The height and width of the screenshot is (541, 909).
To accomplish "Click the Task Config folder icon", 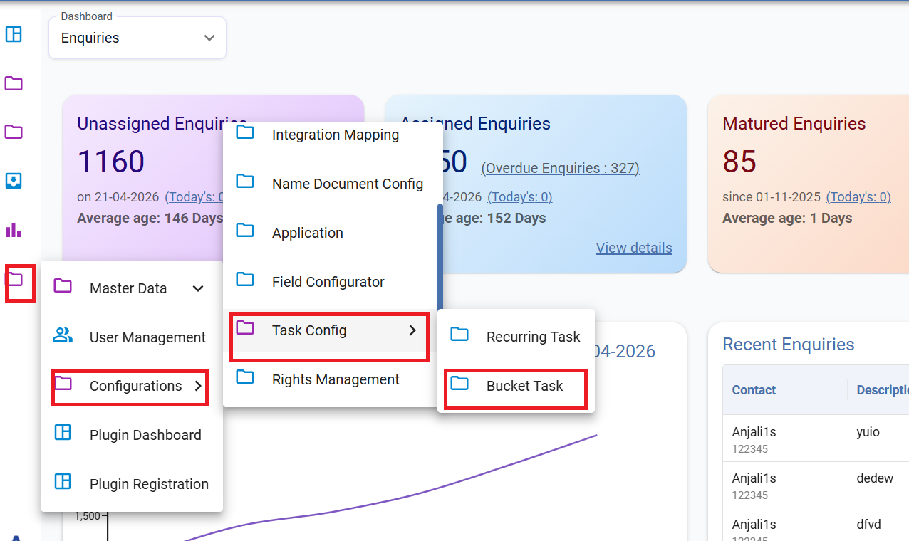I will pos(245,327).
